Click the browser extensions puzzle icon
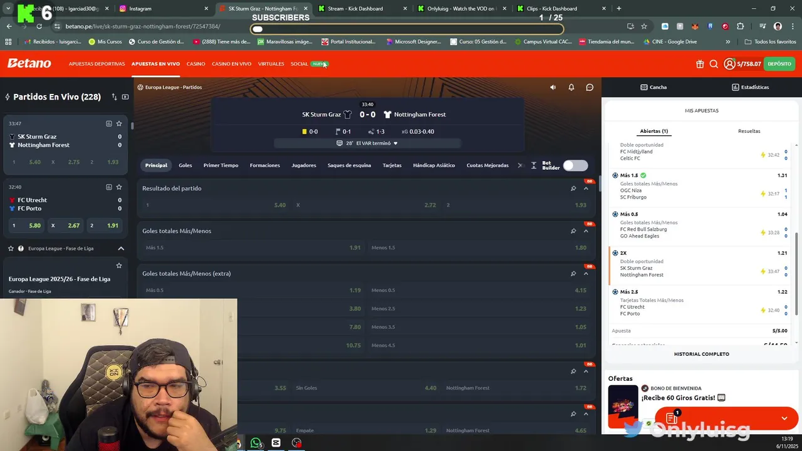Viewport: 802px width, 451px height. (x=741, y=26)
